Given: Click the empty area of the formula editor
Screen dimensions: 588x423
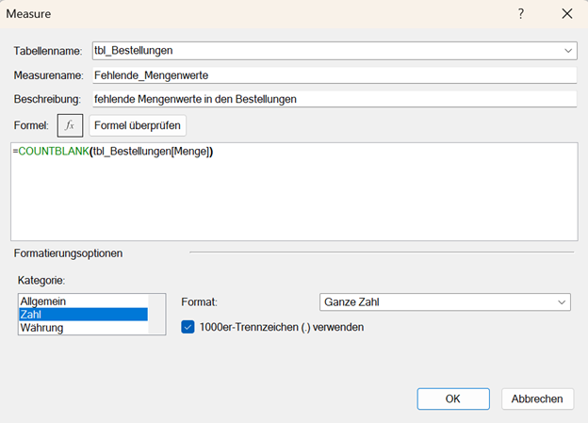Looking at the screenshot, I should [292, 203].
